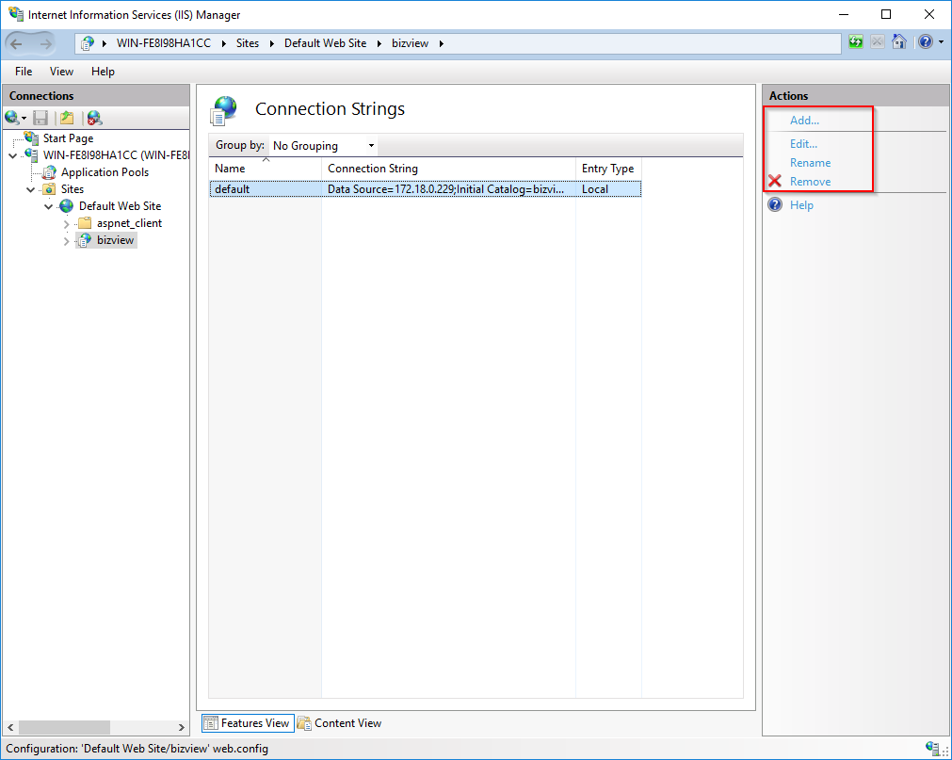Click the status bar server icon

click(932, 747)
